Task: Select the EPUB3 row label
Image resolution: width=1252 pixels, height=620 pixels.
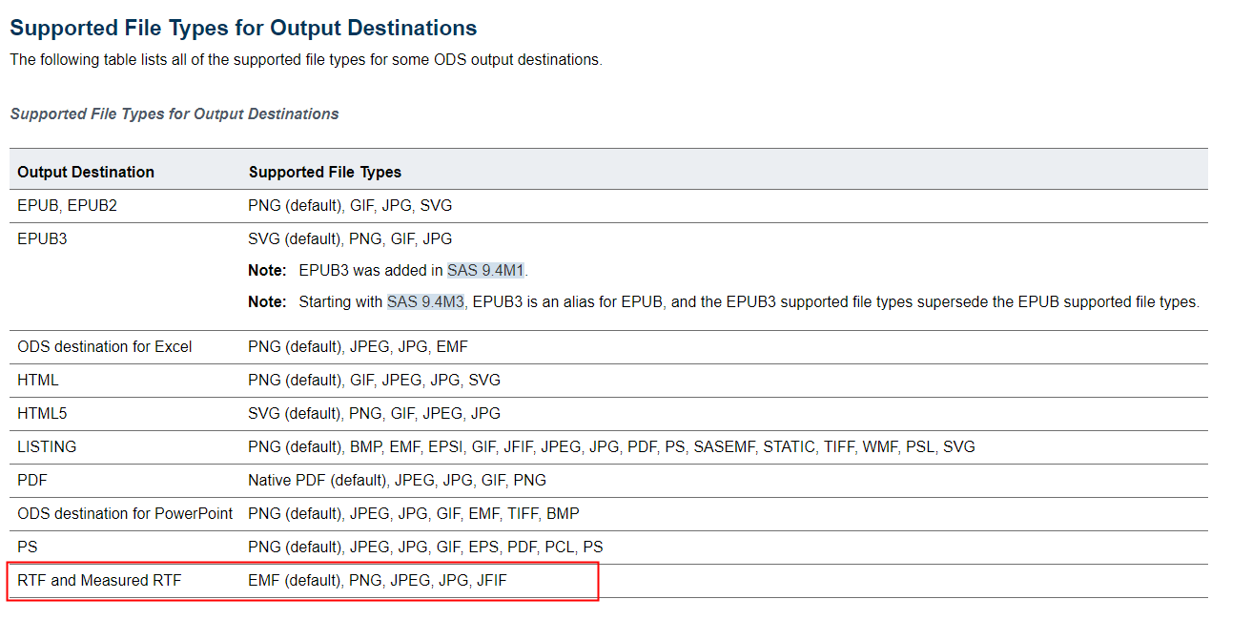Action: 42,238
